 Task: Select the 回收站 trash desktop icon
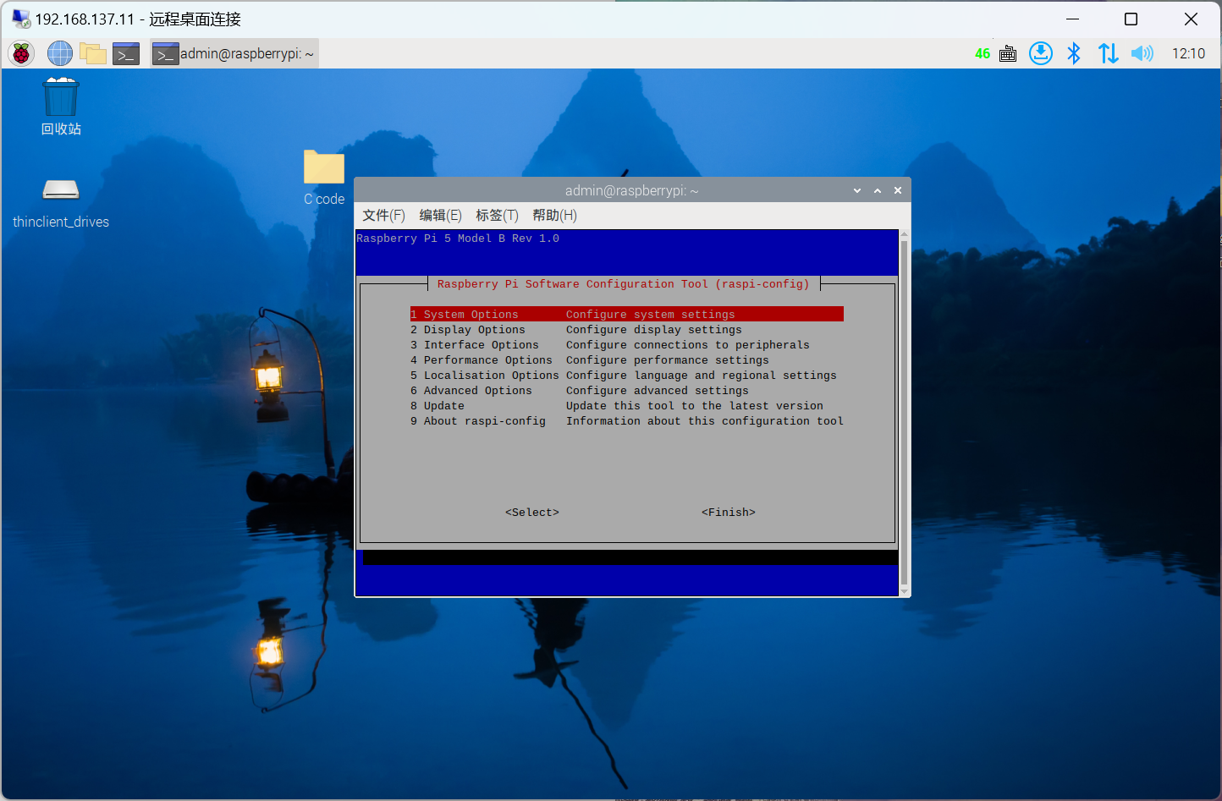coord(61,107)
